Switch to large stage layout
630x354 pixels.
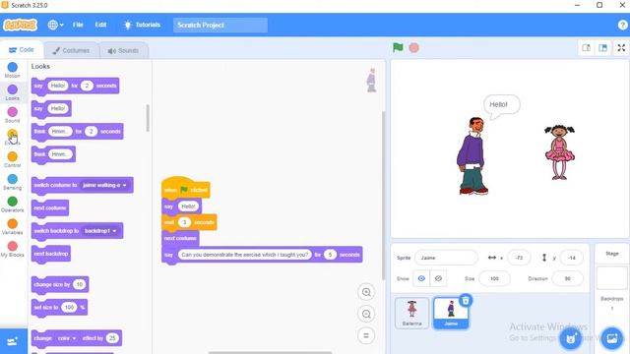tap(602, 48)
